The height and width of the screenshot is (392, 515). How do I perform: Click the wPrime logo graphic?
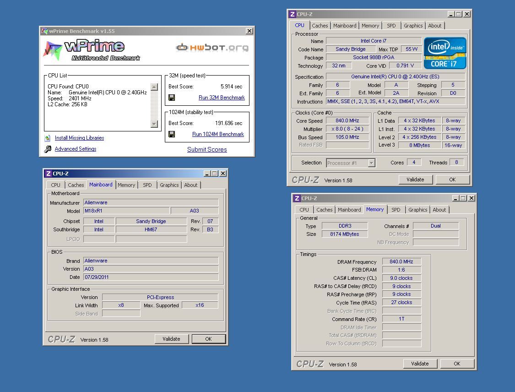[92, 50]
